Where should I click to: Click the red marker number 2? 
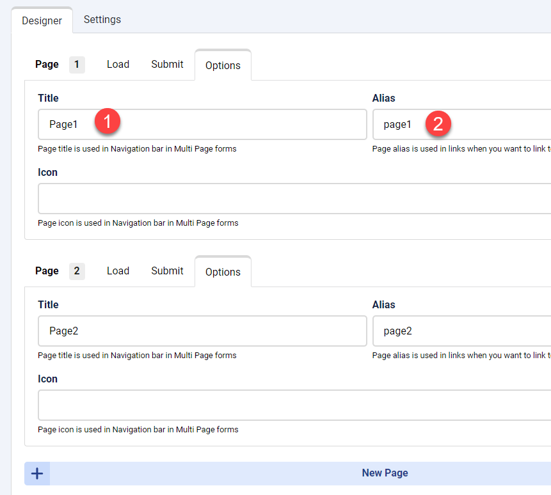[438, 123]
